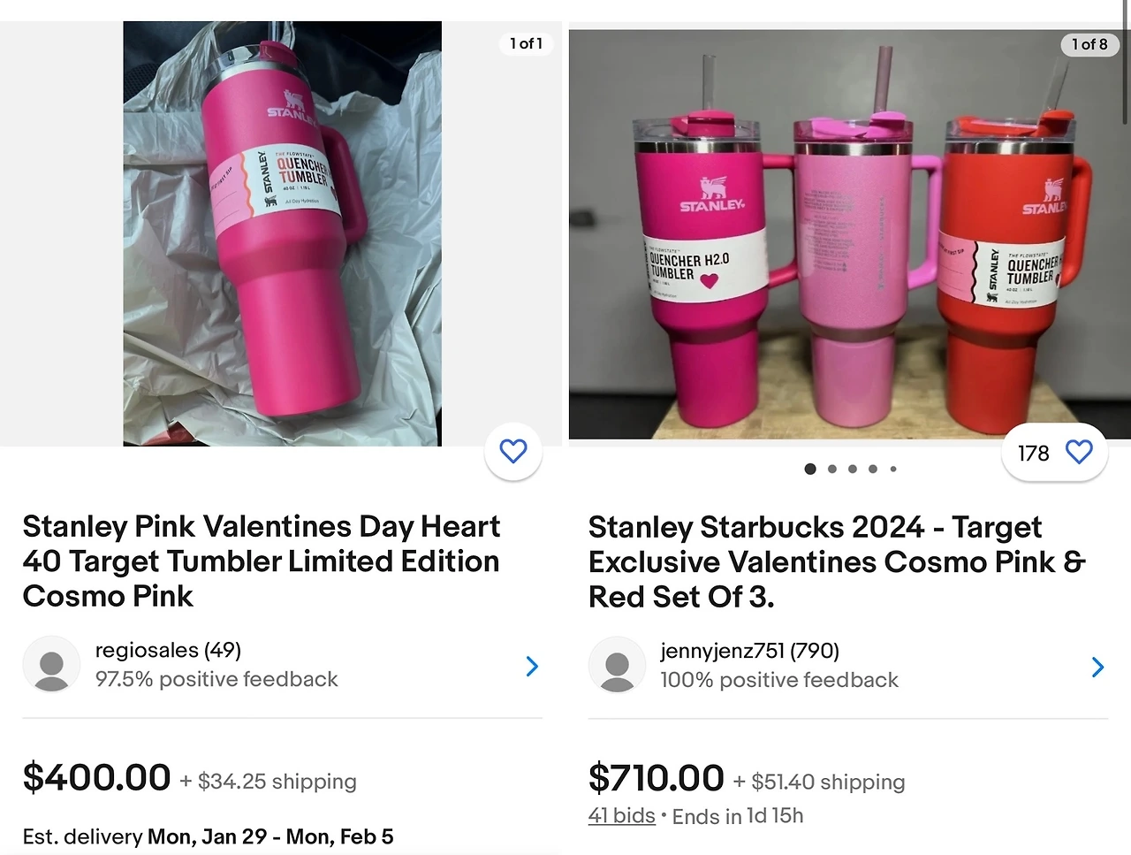
Task: Open jennyjenz751 seller profile avatar
Action: (x=617, y=665)
